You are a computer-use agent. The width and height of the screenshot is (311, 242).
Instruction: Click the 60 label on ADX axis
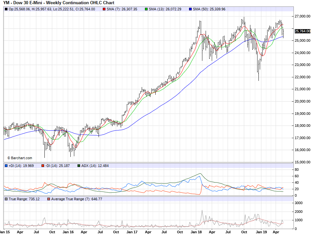point(297,176)
